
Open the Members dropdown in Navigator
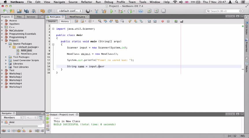12,118
